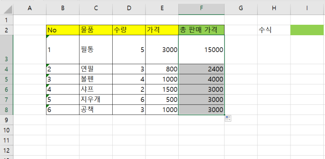Screen dimensions: 325x159
Task: Select the total cell for 공책 row
Action: (x=201, y=109)
